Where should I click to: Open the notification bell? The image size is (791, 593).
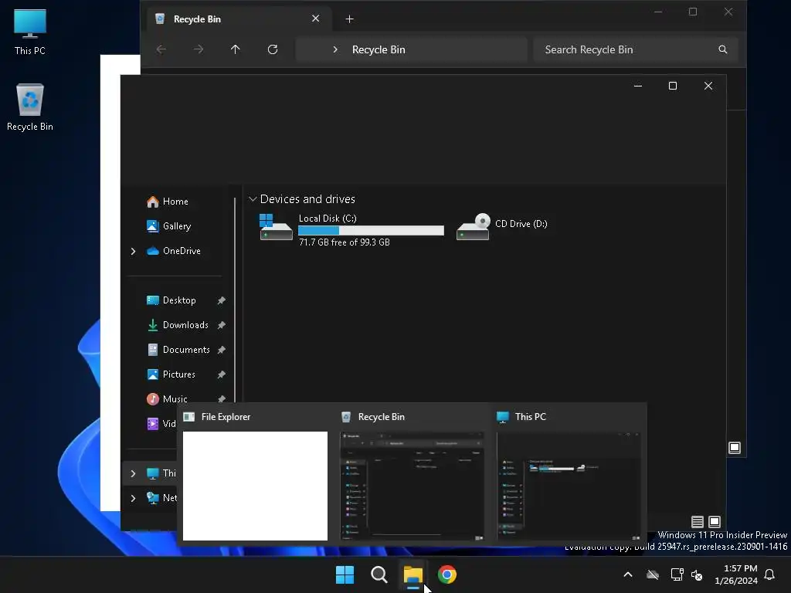click(770, 574)
